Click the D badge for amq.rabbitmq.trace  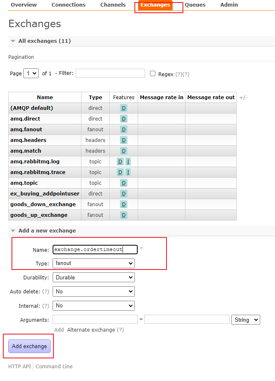pos(120,172)
